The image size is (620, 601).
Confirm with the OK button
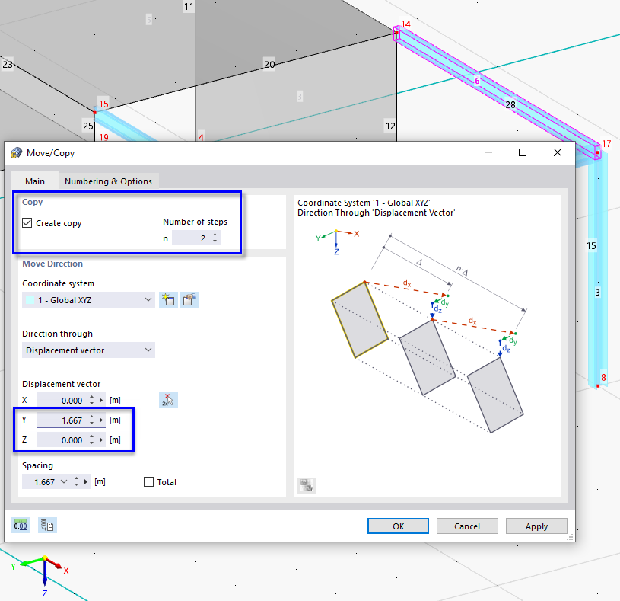click(x=398, y=526)
